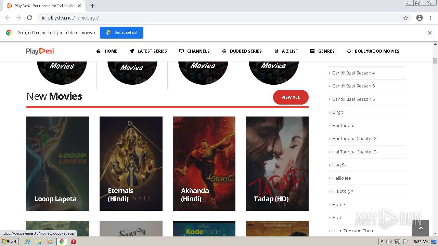Bookmark this page with the star icon
Image resolution: width=438 pixels, height=246 pixels.
pyautogui.click(x=406, y=18)
